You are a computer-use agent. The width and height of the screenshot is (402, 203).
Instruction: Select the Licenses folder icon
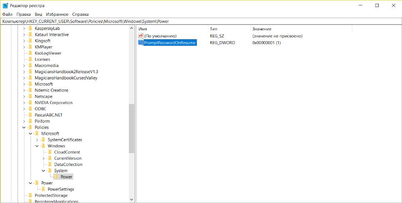(x=30, y=59)
